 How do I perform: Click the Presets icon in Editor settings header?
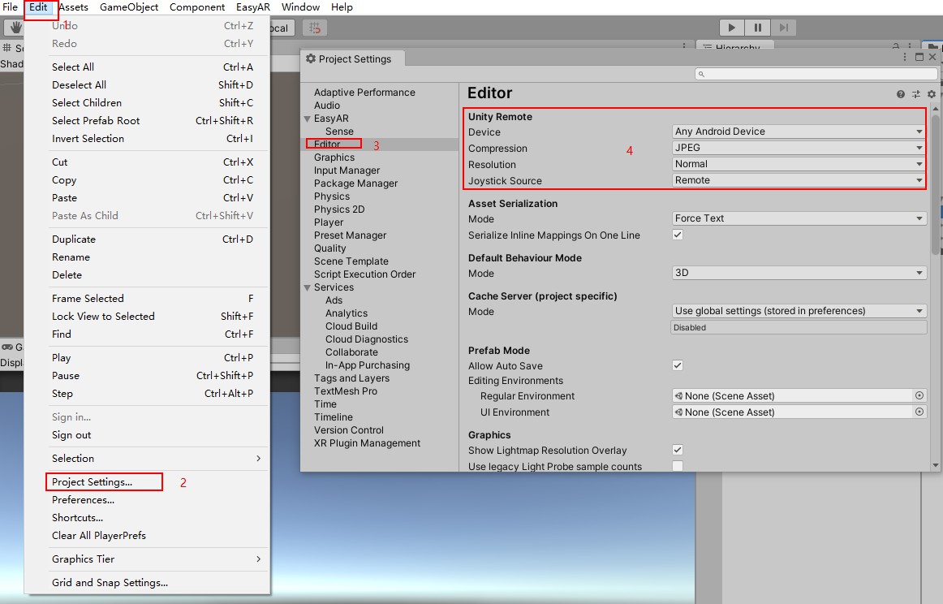click(915, 93)
